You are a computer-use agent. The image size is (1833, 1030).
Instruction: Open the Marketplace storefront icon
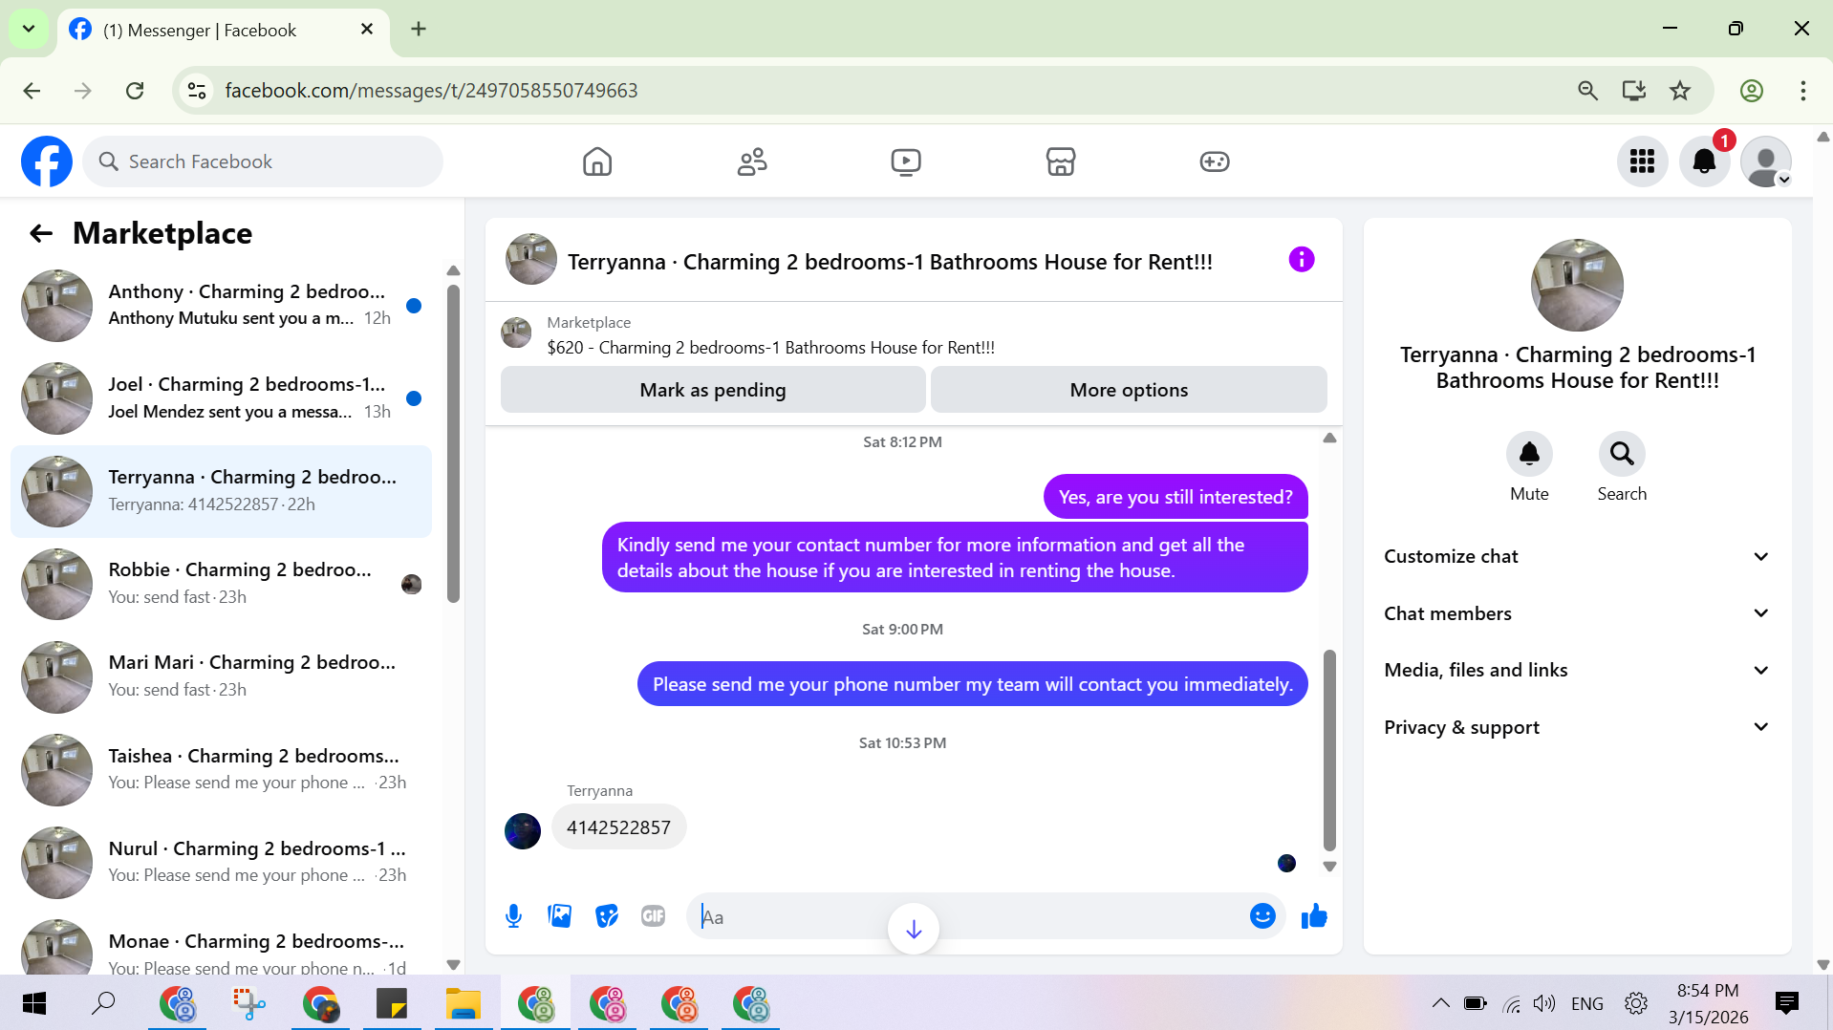click(1061, 161)
